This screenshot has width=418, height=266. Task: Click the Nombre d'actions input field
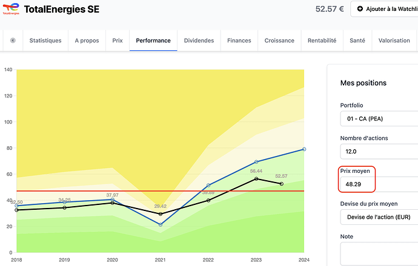[x=379, y=151]
